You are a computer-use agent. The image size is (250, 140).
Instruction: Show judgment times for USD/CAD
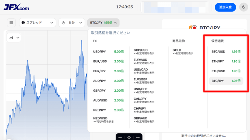[144, 73]
